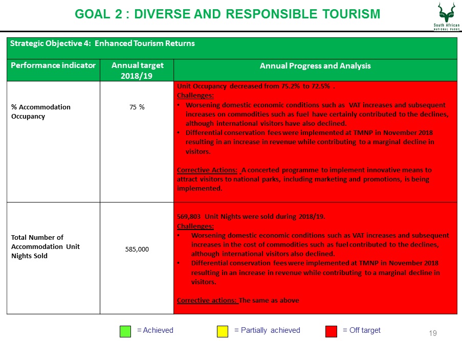462x341 pixels.
Task: Click the first underlined Challenges heading
Action: point(195,96)
